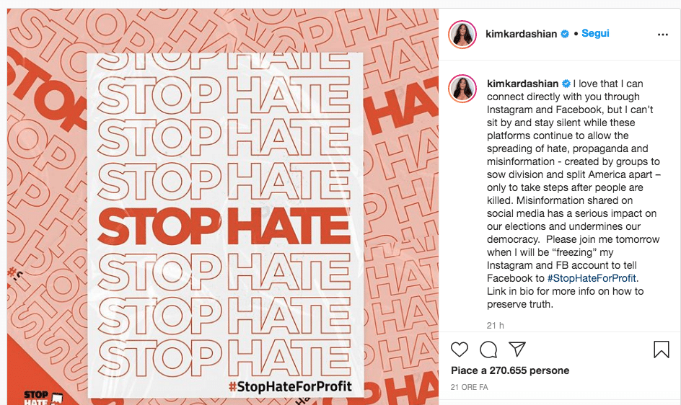Screen dimensions: 681x405
Task: Like the post with the heart icon
Action: tap(460, 350)
